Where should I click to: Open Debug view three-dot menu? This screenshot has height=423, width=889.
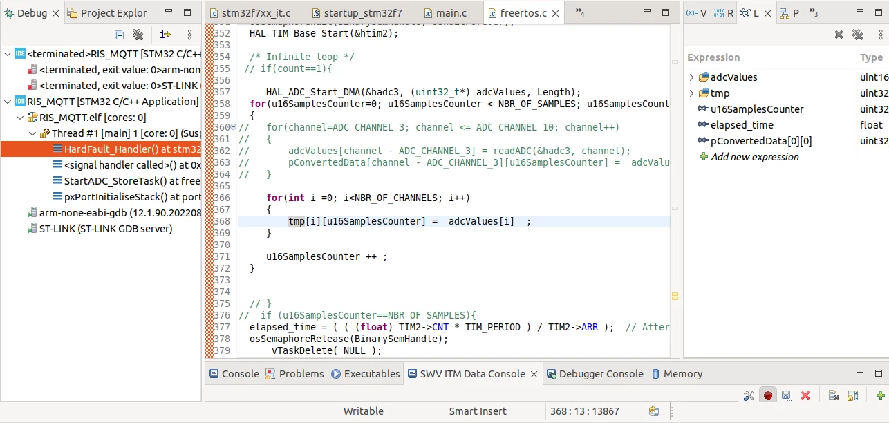pos(189,35)
